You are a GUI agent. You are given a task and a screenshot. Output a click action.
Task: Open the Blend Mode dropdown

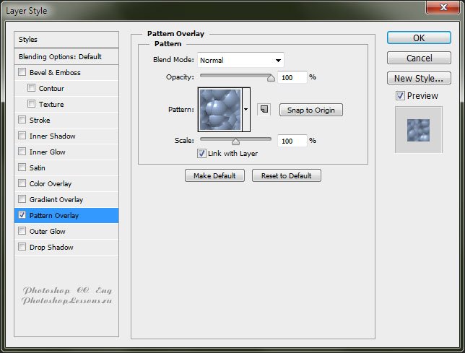(240, 60)
